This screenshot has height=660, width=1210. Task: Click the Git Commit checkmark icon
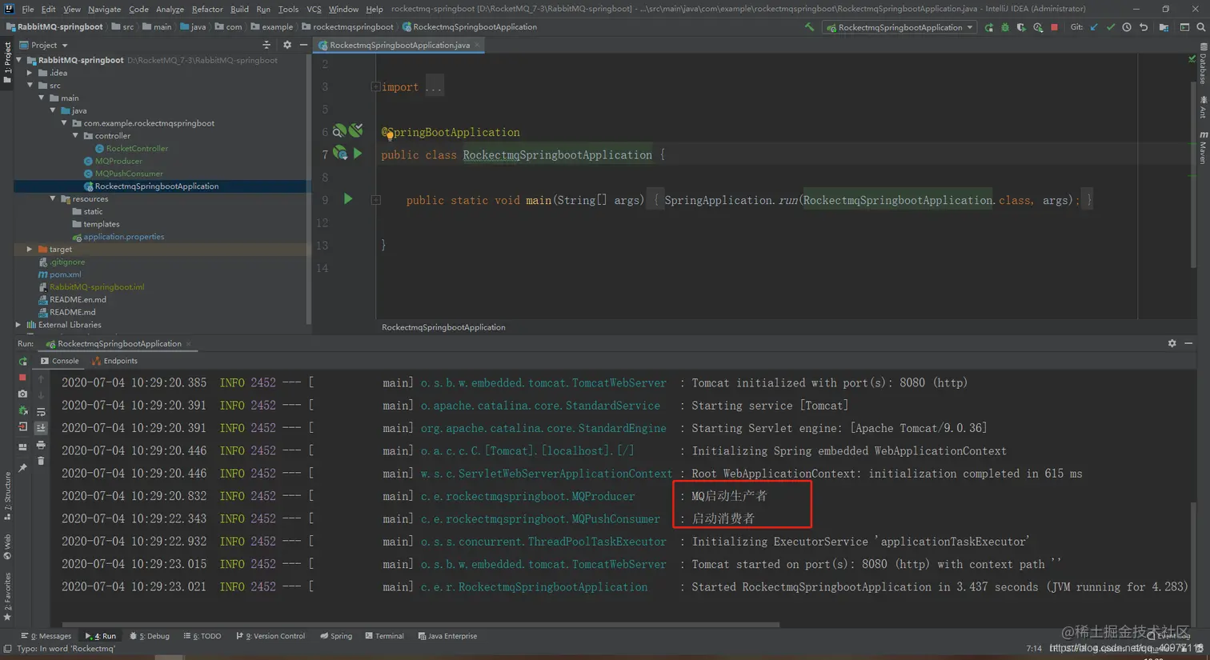point(1111,27)
